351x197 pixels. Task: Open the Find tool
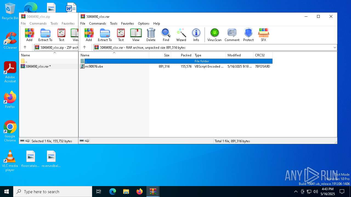[166, 35]
